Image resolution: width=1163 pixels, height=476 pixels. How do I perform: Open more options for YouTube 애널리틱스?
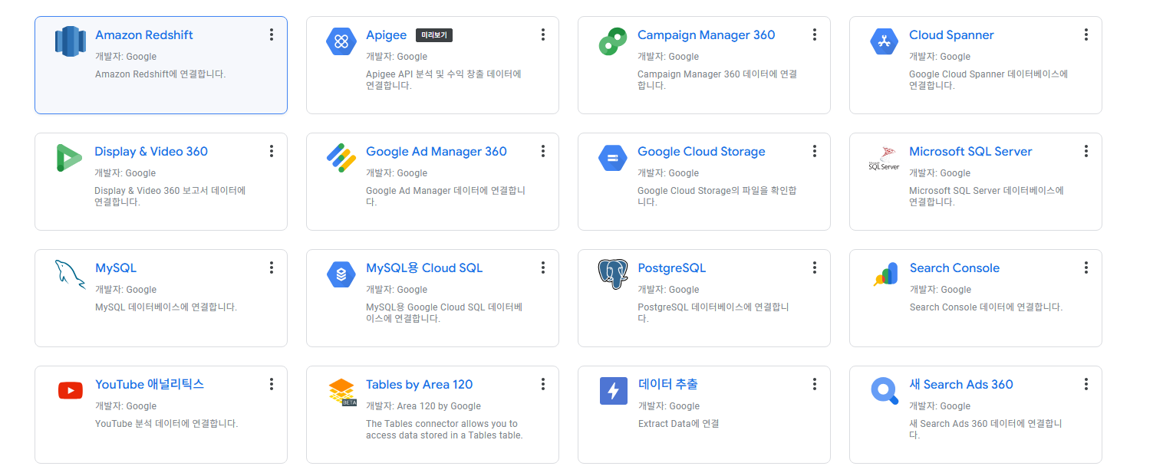[272, 384]
